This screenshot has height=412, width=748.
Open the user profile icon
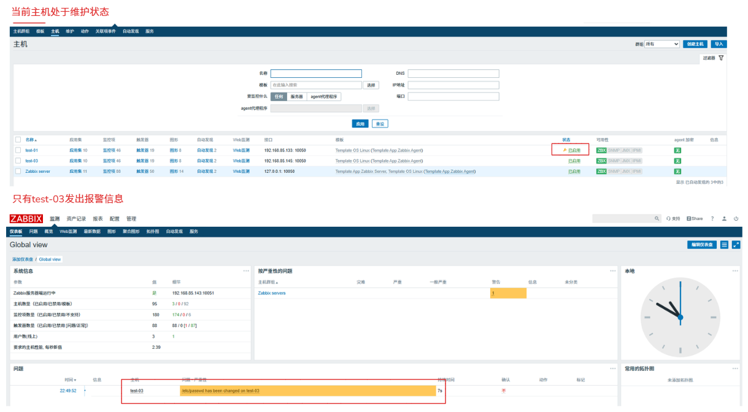[x=724, y=218]
